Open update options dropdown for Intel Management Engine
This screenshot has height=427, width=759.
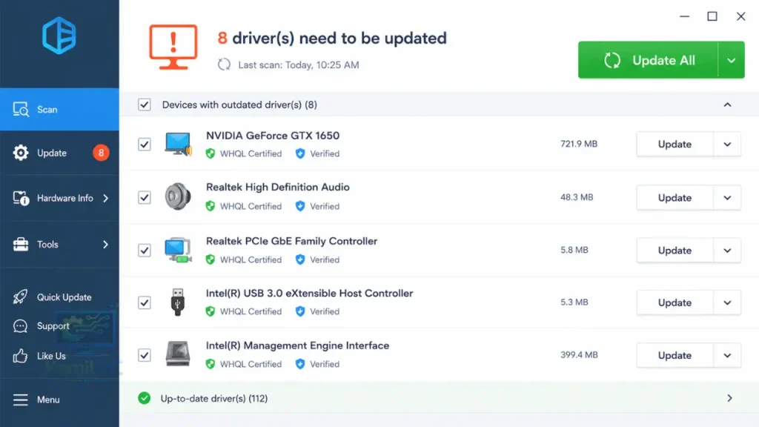tap(727, 355)
